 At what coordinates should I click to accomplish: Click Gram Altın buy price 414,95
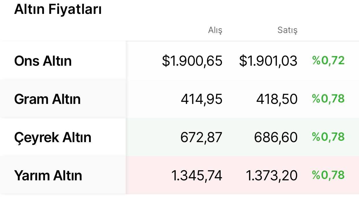point(202,99)
